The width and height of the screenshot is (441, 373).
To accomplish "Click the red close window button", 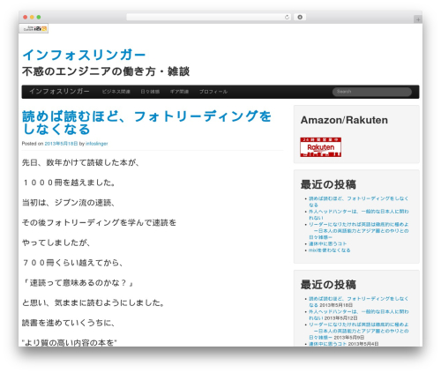I will pyautogui.click(x=26, y=17).
